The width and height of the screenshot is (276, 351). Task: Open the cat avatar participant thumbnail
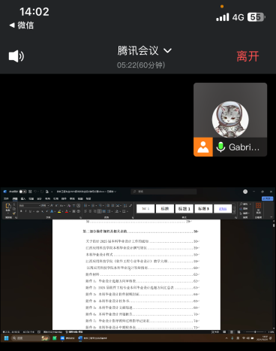[230, 120]
